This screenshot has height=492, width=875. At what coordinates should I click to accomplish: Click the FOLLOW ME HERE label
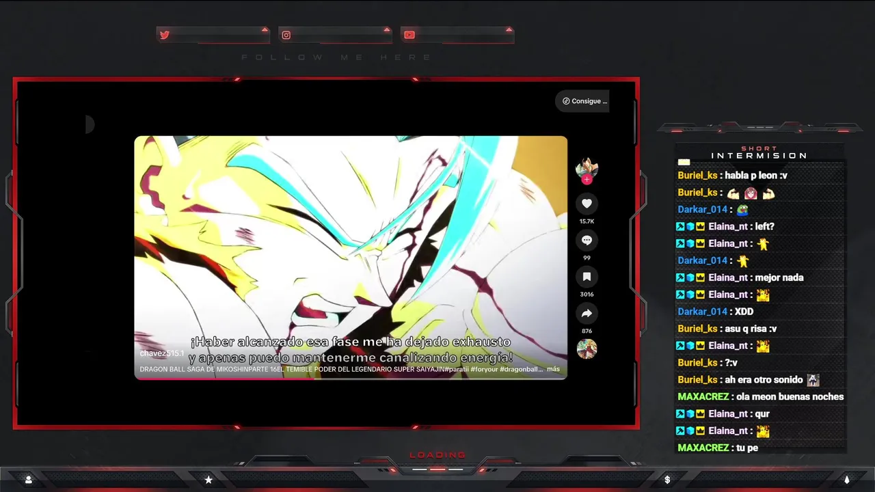pos(337,57)
